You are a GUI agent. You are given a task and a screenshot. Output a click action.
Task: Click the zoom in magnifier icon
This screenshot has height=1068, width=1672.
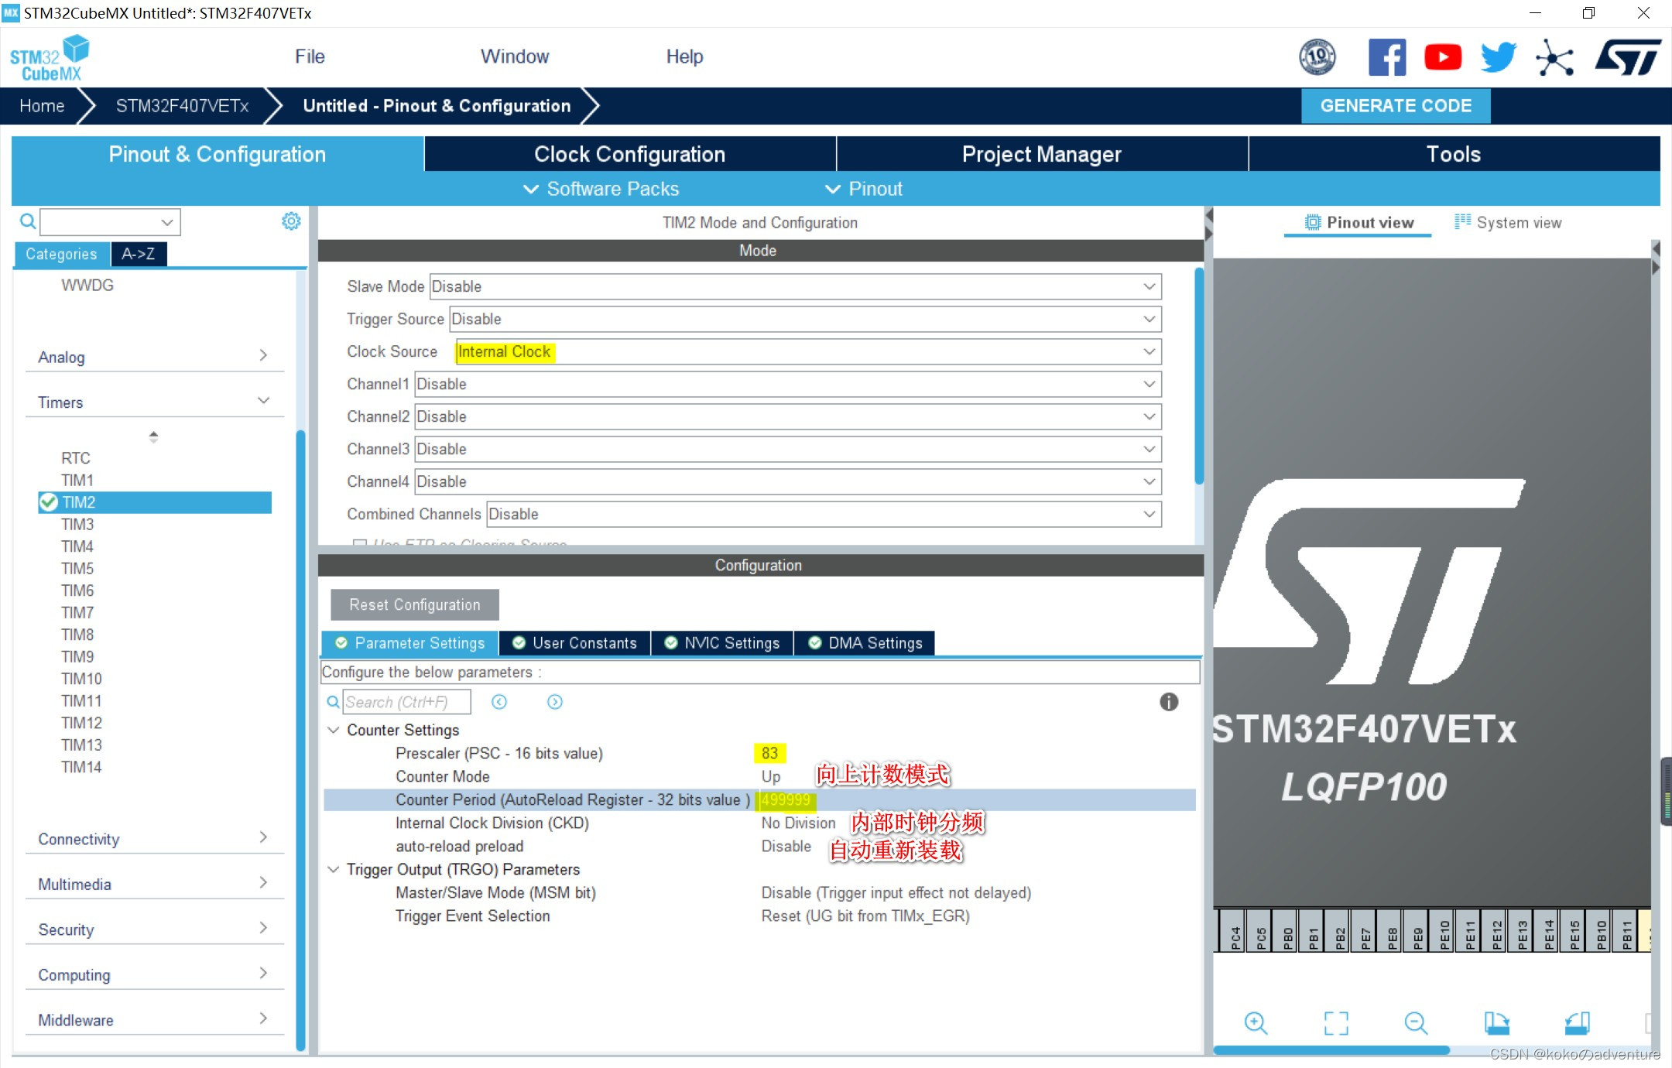(1255, 1022)
